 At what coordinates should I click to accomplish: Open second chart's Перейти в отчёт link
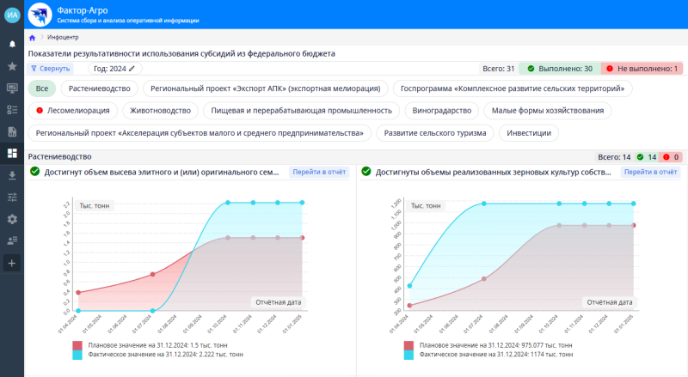pos(651,172)
